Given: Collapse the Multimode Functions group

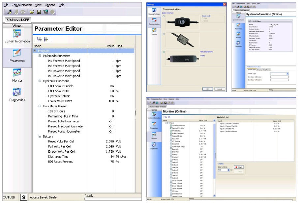Looking at the screenshot, I should (x=40, y=56).
